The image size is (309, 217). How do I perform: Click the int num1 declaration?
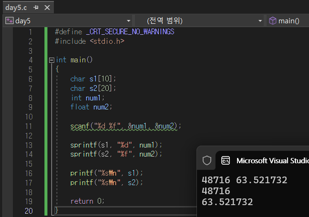click(x=87, y=98)
